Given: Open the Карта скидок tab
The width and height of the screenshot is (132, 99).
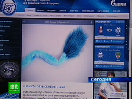Looking at the screenshot, I should tap(103, 11).
